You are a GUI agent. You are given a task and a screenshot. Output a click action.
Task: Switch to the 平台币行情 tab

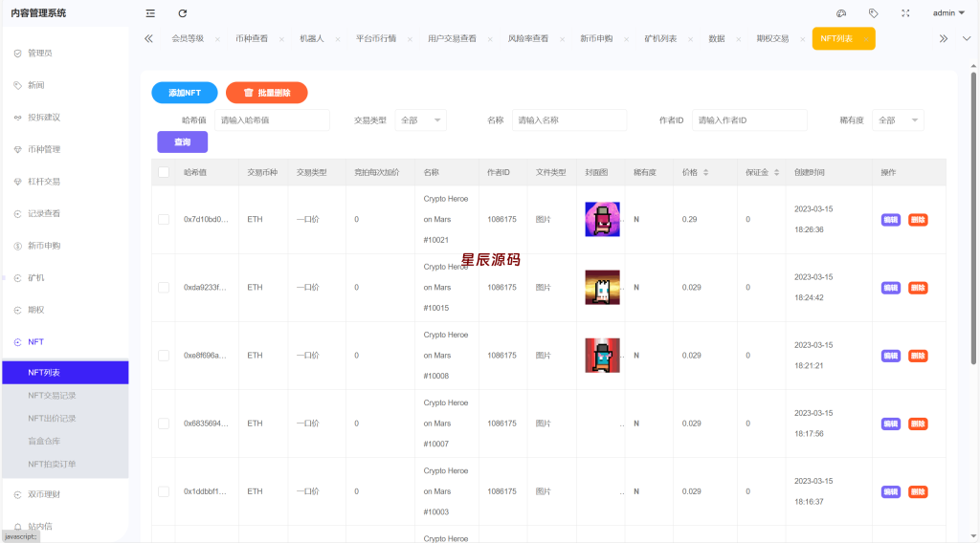pyautogui.click(x=376, y=38)
